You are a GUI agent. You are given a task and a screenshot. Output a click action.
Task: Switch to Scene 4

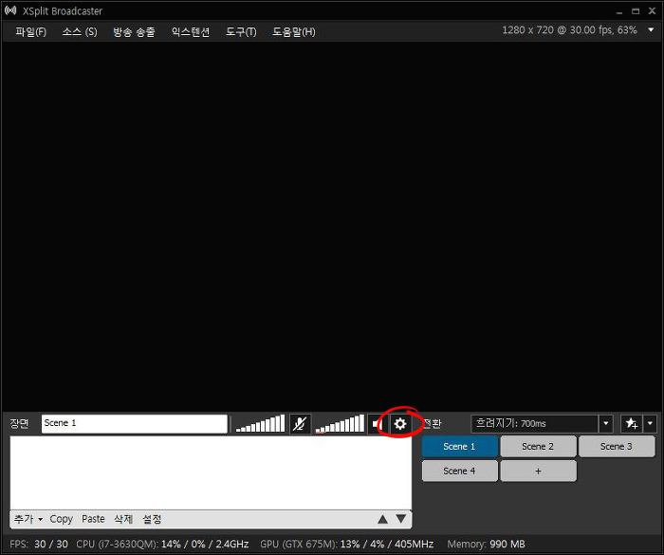(459, 471)
